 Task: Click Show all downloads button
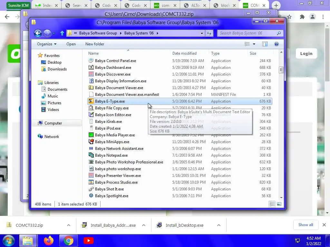click(x=306, y=225)
